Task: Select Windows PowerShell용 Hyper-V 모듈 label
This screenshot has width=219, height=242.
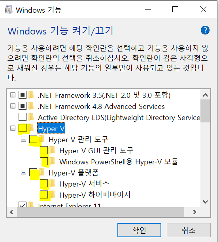Action: coord(119,162)
